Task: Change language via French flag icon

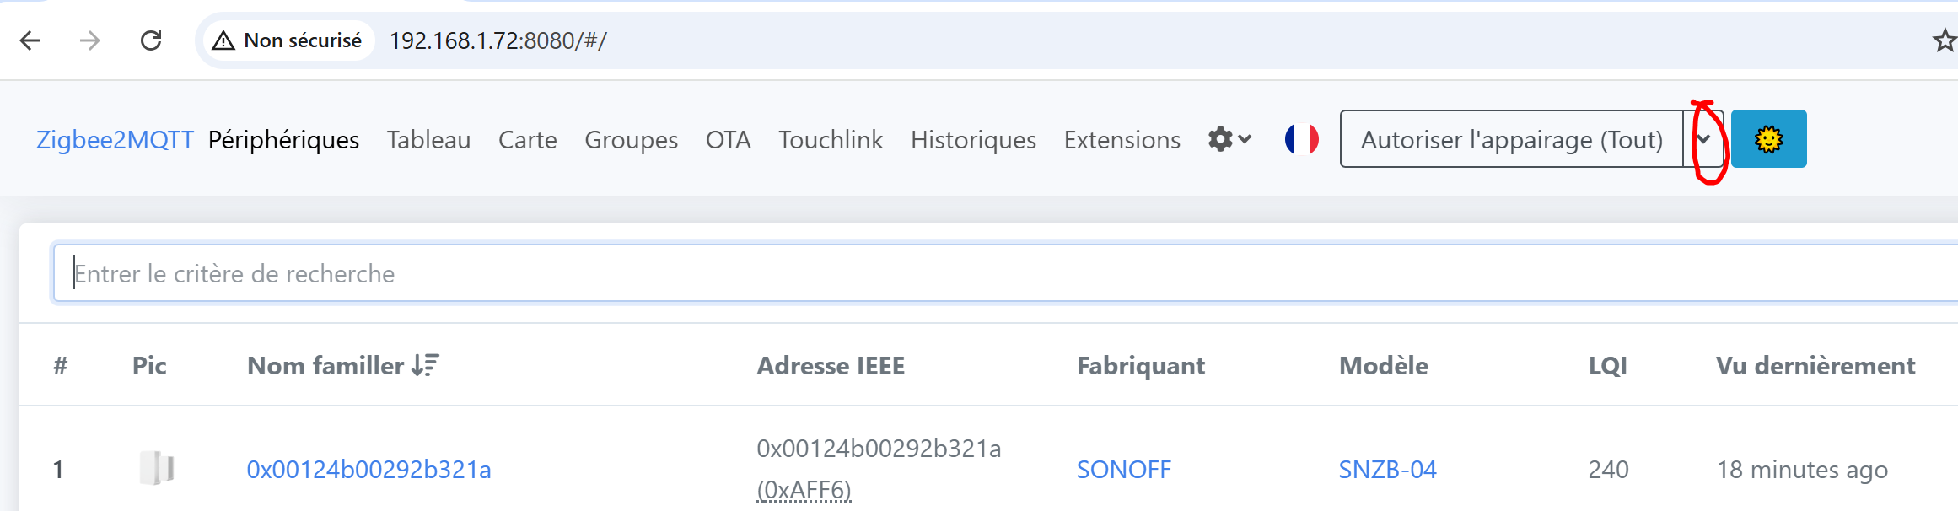Action: pyautogui.click(x=1302, y=139)
